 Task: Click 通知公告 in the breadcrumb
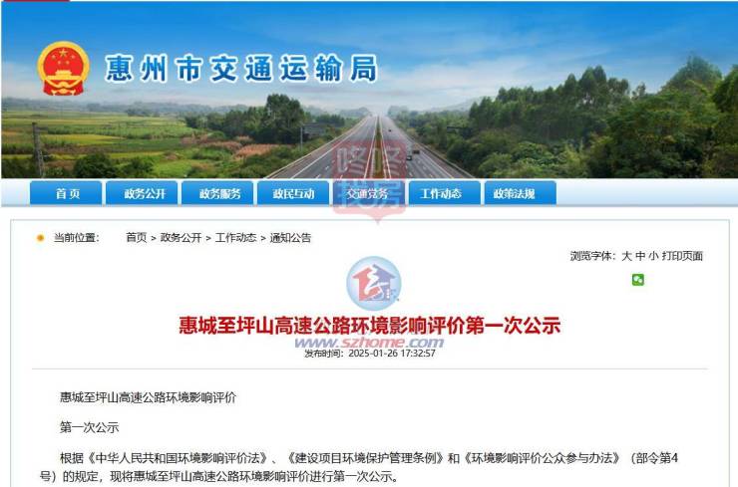[x=290, y=237]
